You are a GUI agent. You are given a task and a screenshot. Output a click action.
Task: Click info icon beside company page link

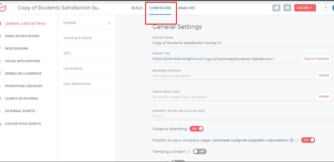coord(297,140)
